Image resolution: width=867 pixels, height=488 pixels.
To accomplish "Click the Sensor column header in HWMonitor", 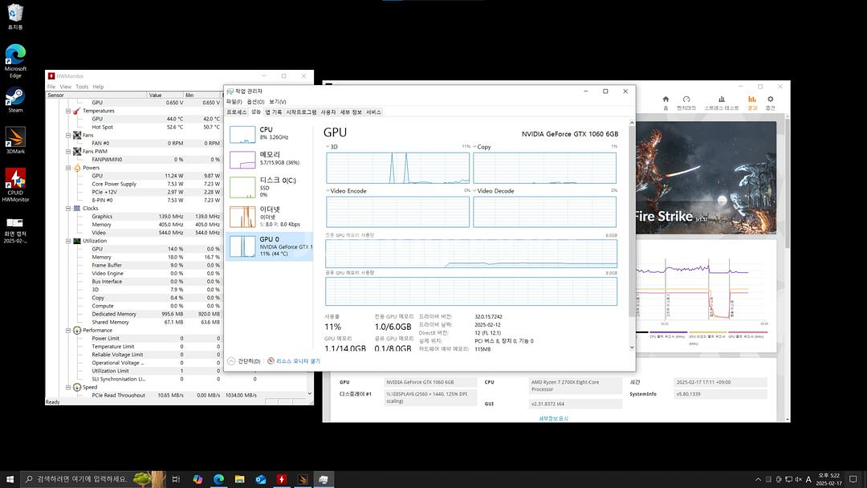I will pos(96,95).
